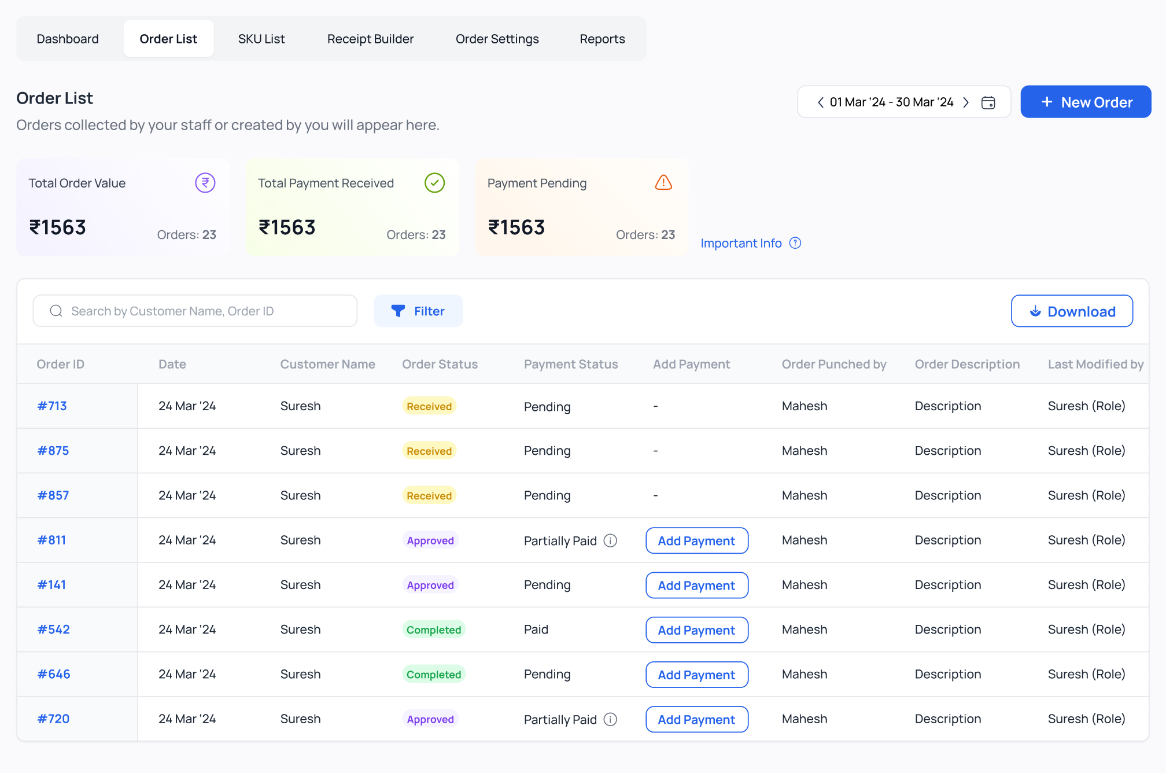Click the Order Punched by column header
Screen dimensions: 1166x773
pos(833,364)
